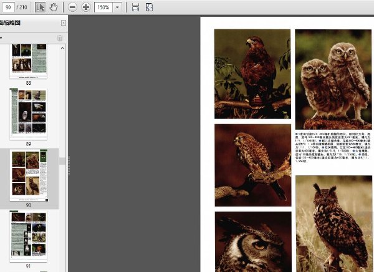Image resolution: width=374 pixels, height=272 pixels.
Task: Click the owl close-up portrait photo
Action: pyautogui.click(x=253, y=241)
